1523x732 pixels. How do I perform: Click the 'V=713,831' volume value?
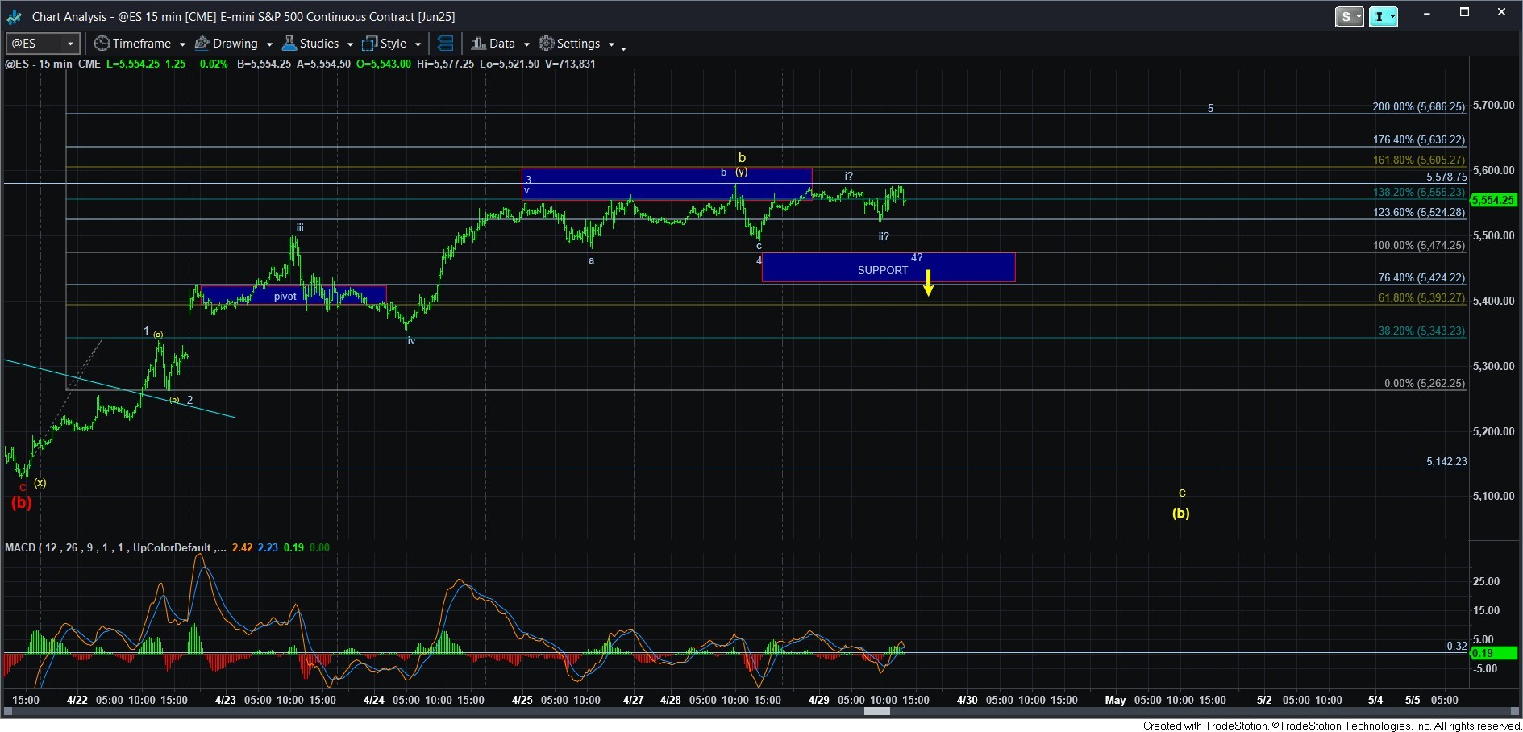pyautogui.click(x=570, y=64)
